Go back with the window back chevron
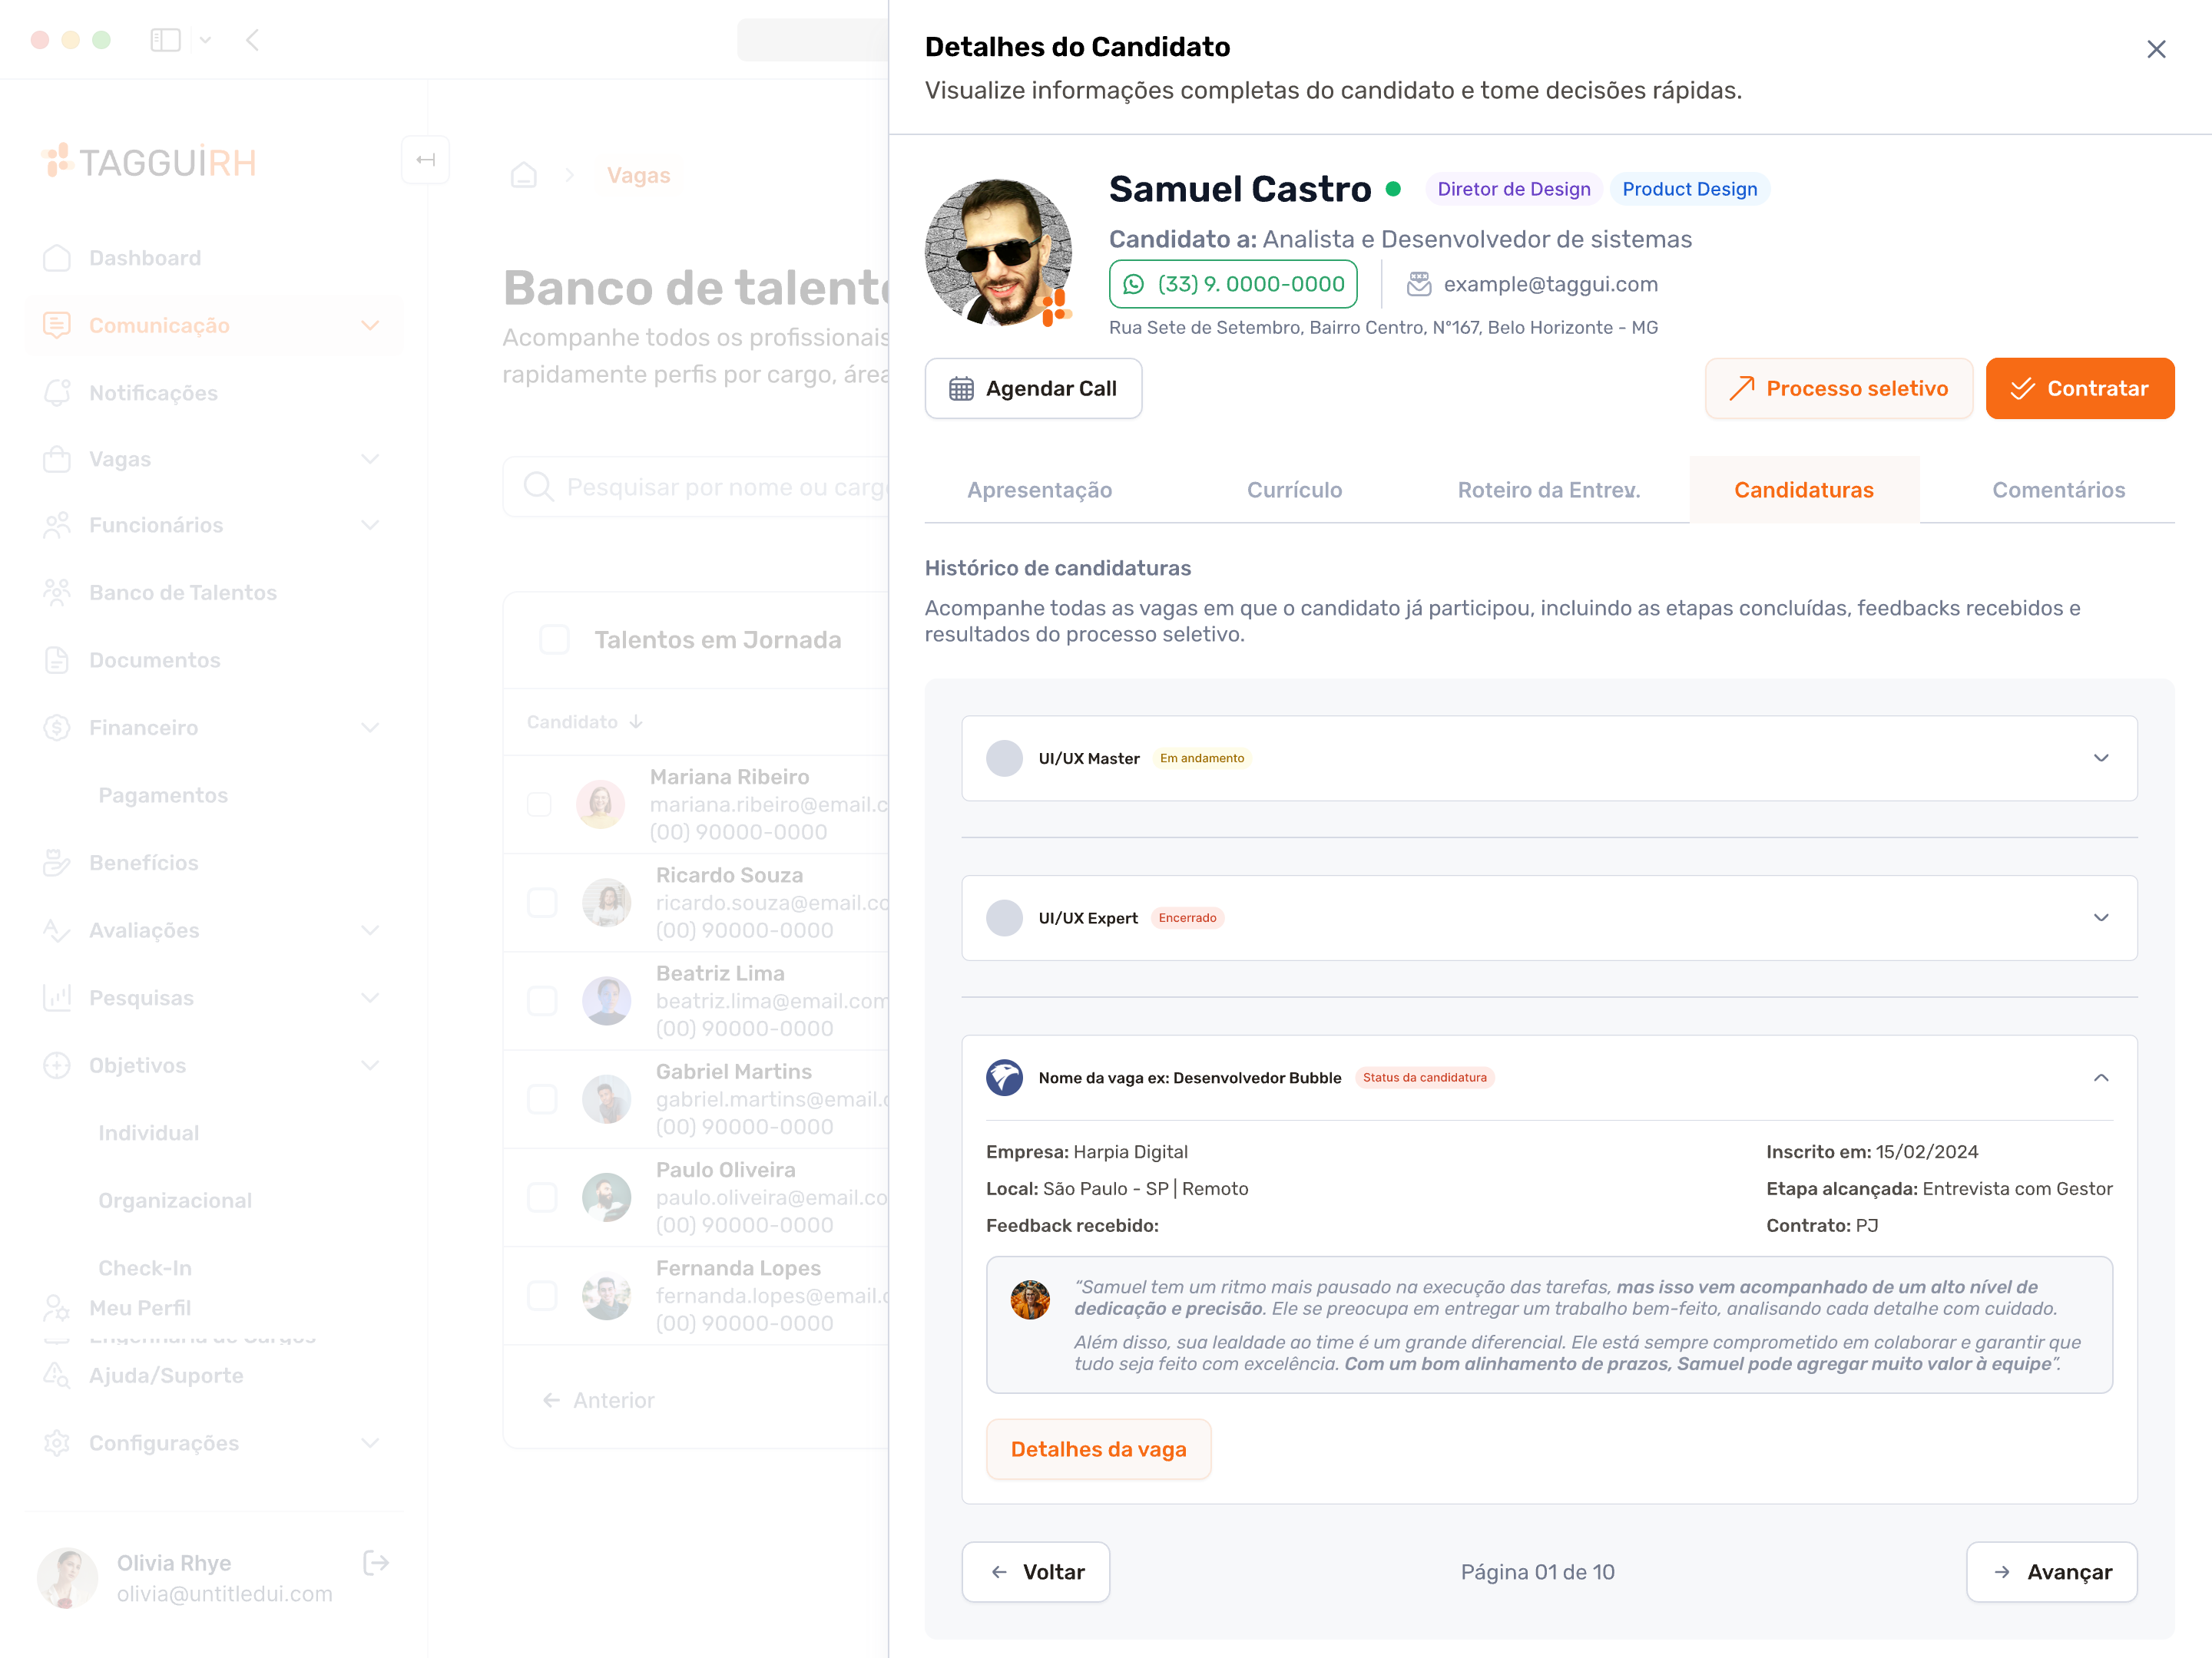 pyautogui.click(x=252, y=40)
